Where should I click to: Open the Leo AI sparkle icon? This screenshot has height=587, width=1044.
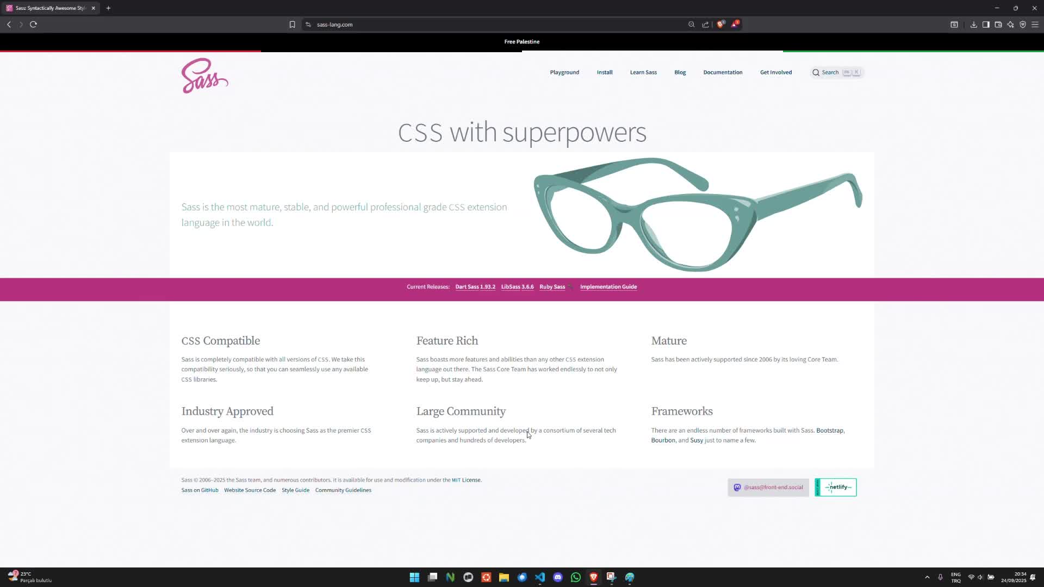click(1010, 24)
